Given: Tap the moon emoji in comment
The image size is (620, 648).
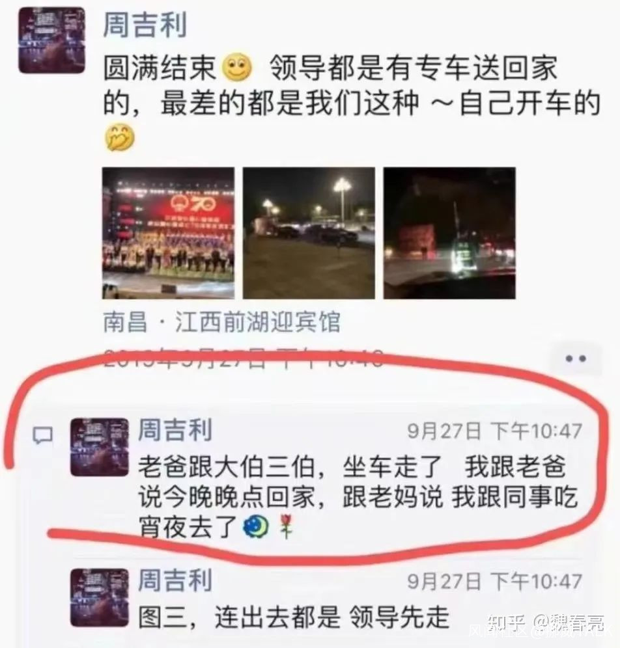Looking at the screenshot, I should click(x=255, y=527).
